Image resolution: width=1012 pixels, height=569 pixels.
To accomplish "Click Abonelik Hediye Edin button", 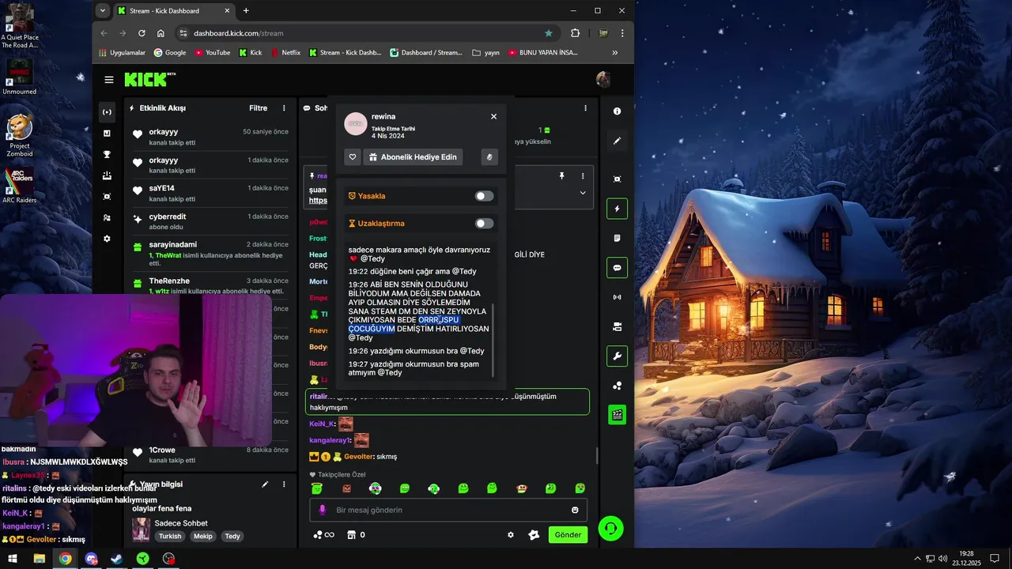I will (414, 157).
